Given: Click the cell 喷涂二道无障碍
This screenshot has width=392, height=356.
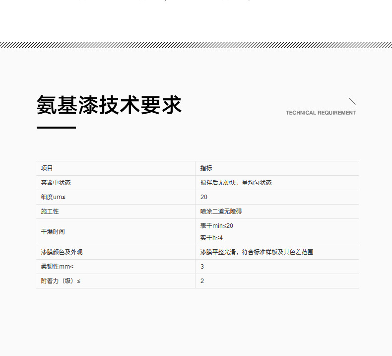Looking at the screenshot, I should point(277,212).
